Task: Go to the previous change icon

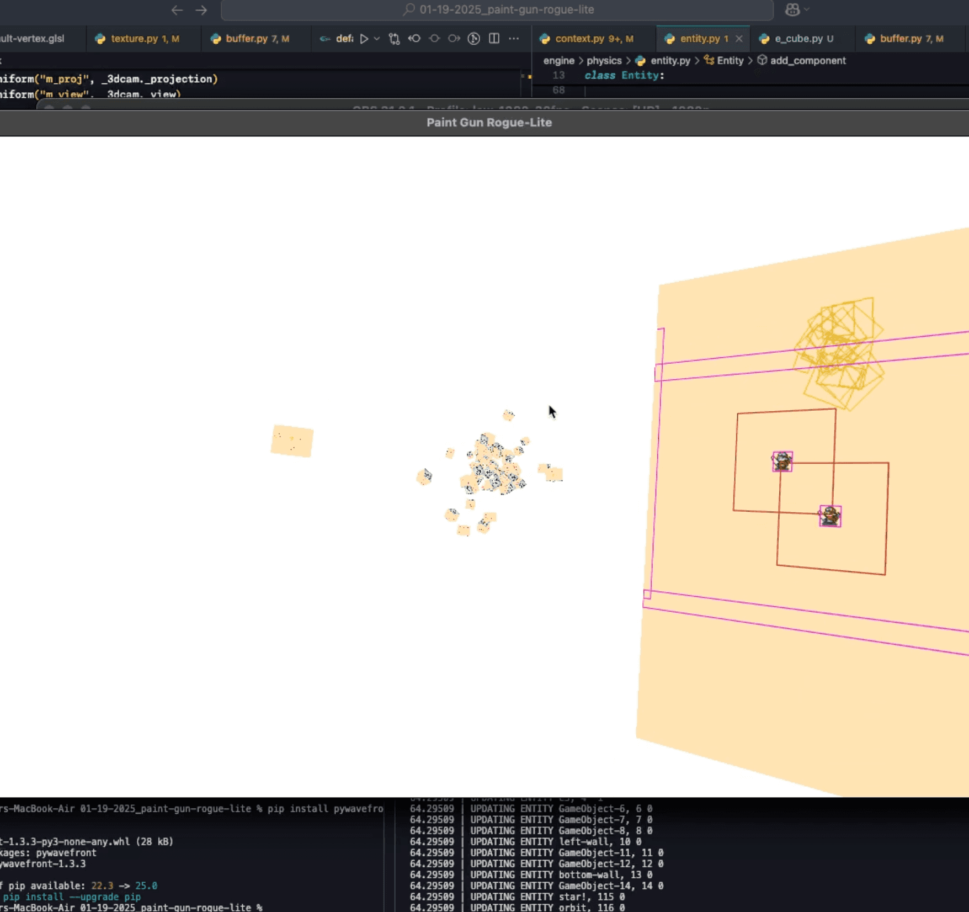Action: click(414, 39)
